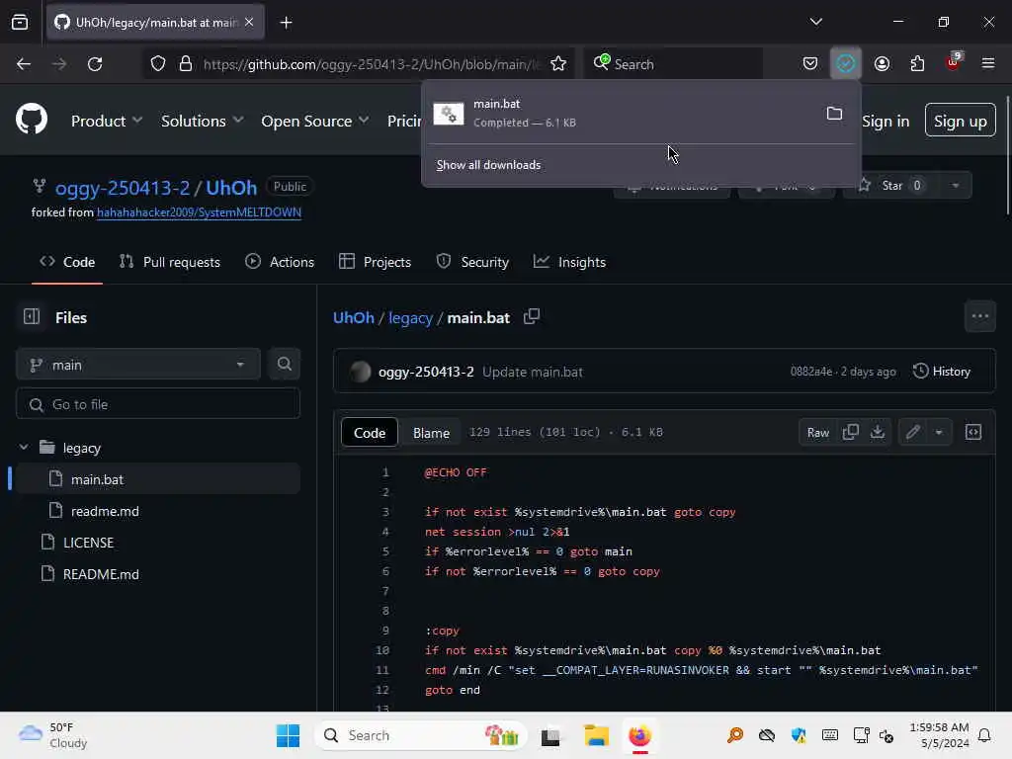
Task: Open the Windows Start menu
Action: 288,735
